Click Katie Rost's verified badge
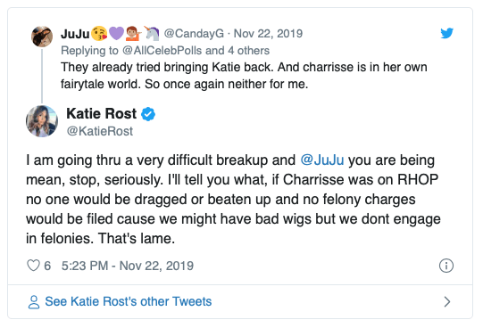The height and width of the screenshot is (328, 483). coord(148,114)
